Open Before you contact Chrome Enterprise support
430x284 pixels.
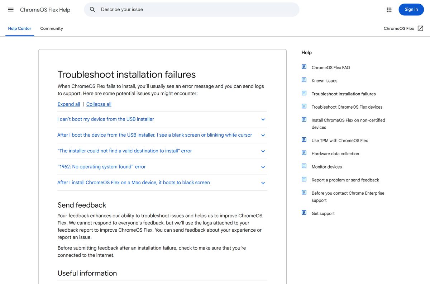tap(348, 197)
